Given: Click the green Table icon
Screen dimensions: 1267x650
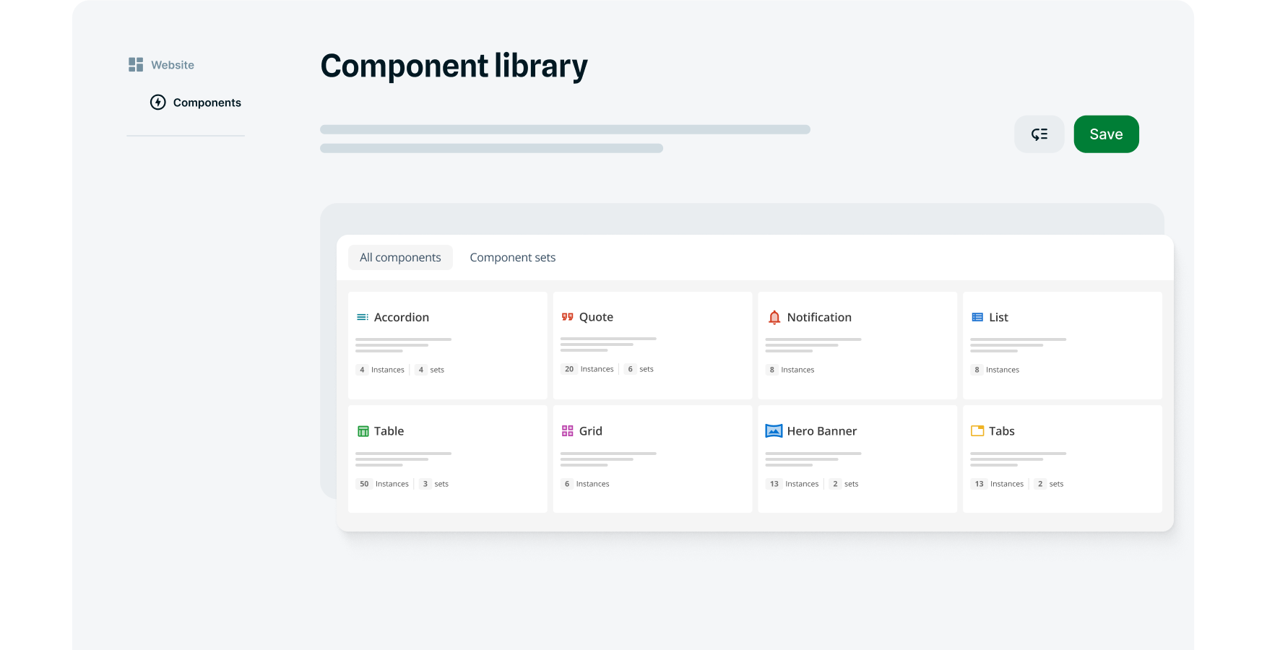Looking at the screenshot, I should (x=363, y=431).
